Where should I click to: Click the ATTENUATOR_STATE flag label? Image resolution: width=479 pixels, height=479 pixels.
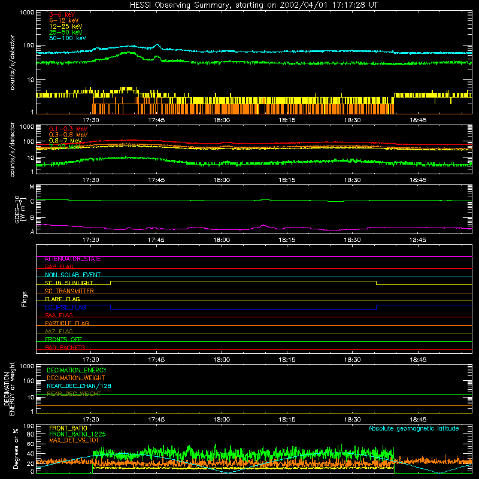pyautogui.click(x=72, y=259)
